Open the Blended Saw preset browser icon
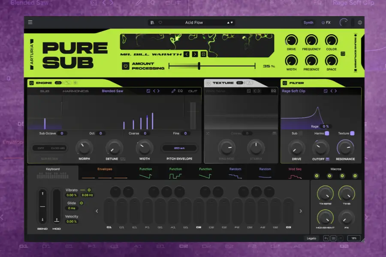Image resolution: width=386 pixels, height=257 pixels. click(x=148, y=91)
